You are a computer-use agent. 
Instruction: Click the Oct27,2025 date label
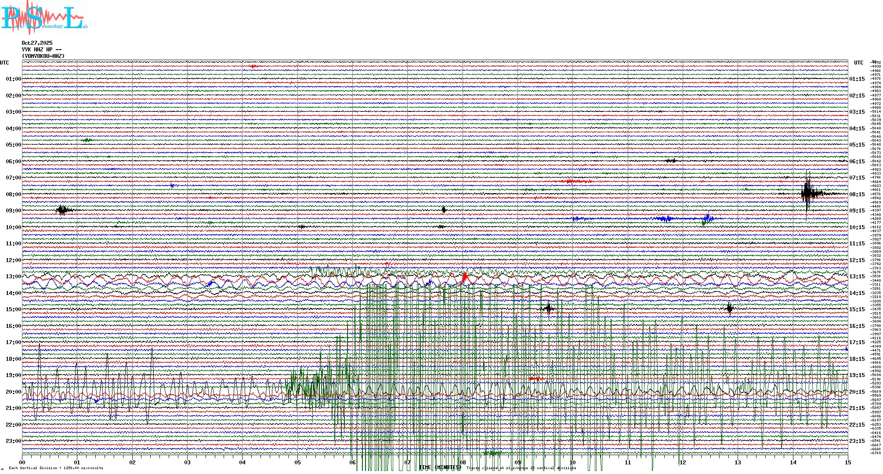click(x=37, y=43)
